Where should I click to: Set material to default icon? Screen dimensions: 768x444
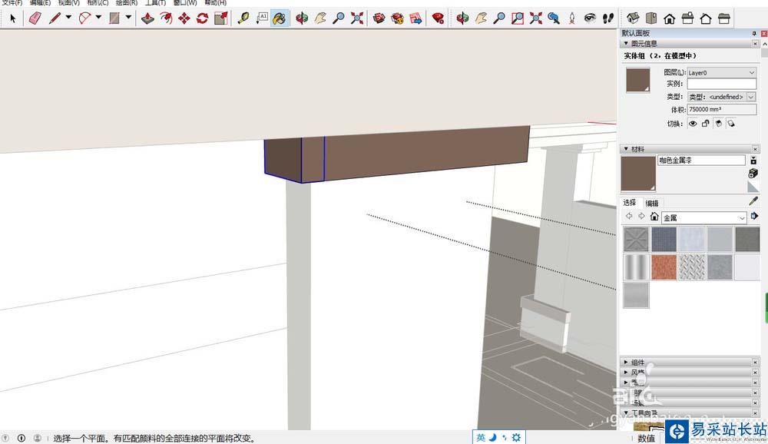[753, 186]
